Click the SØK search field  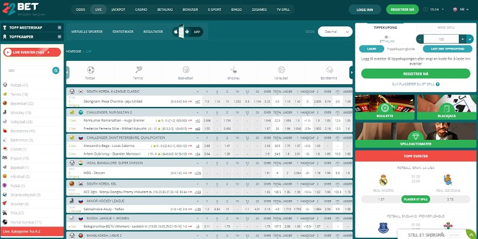tap(28, 71)
